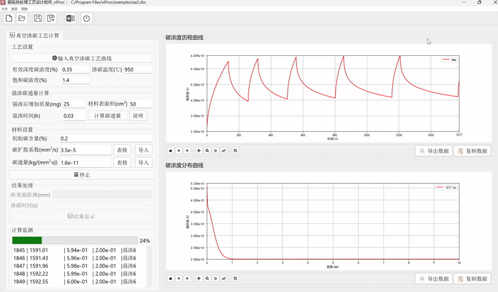Viewport: 498px width, 292px height.
Task: Click the New File toolbar icon
Action: click(x=9, y=19)
